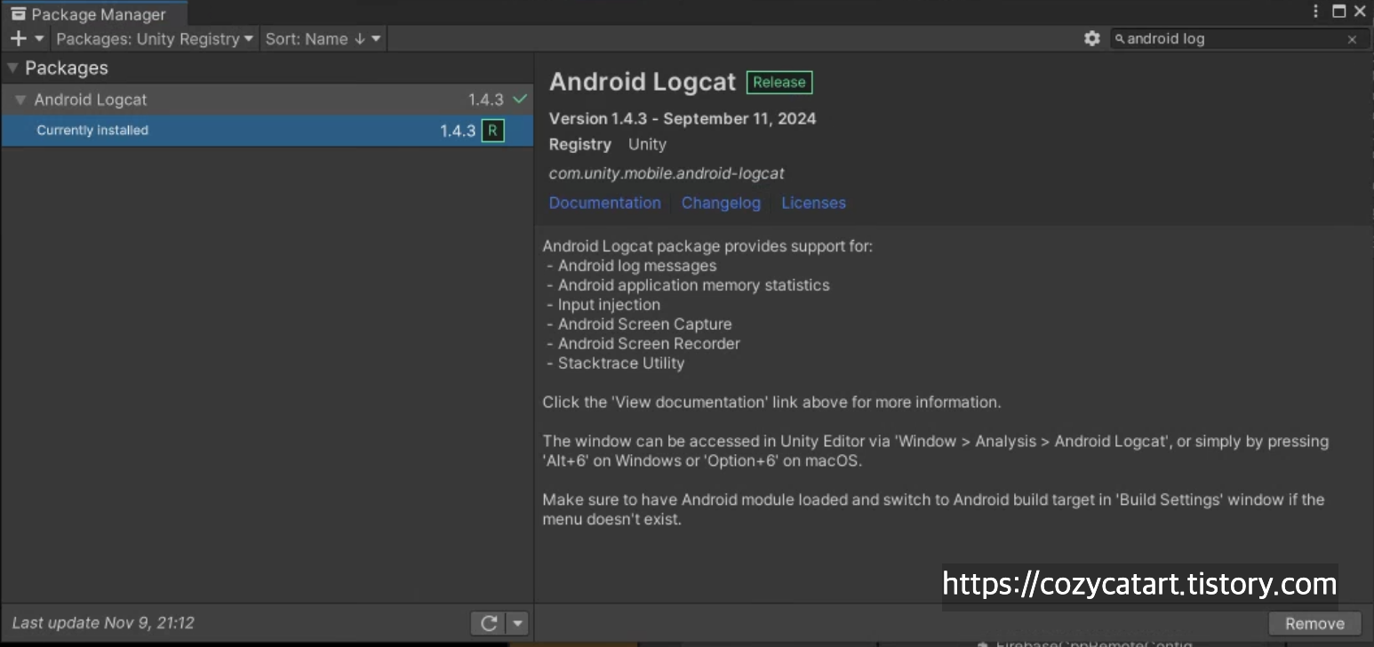The image size is (1374, 647).
Task: Select the Package Manager tab
Action: (x=94, y=14)
